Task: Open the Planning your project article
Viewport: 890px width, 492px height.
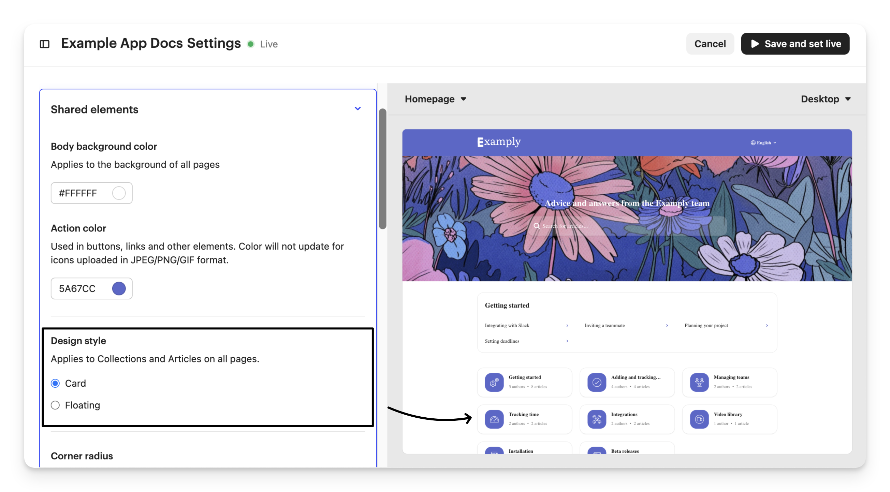Action: (706, 325)
